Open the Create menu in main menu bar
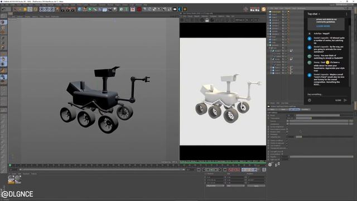 (x=12, y=4)
